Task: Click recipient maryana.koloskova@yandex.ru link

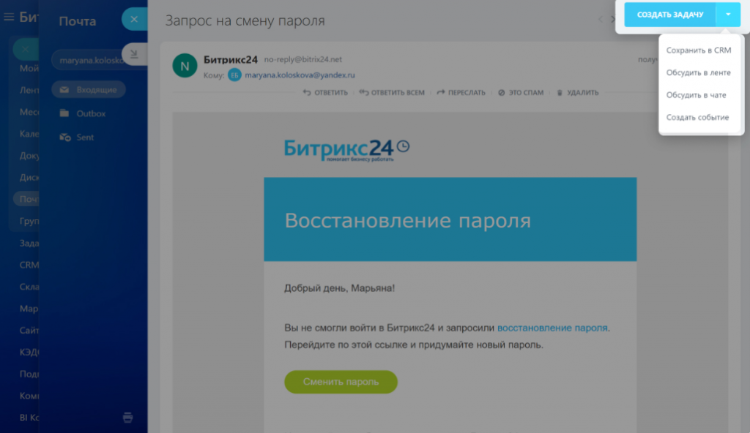Action: (300, 75)
